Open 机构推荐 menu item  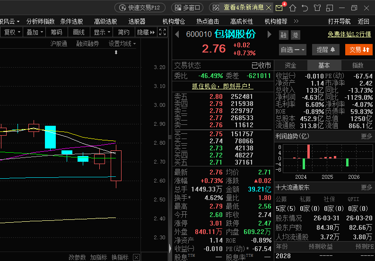pos(276,22)
